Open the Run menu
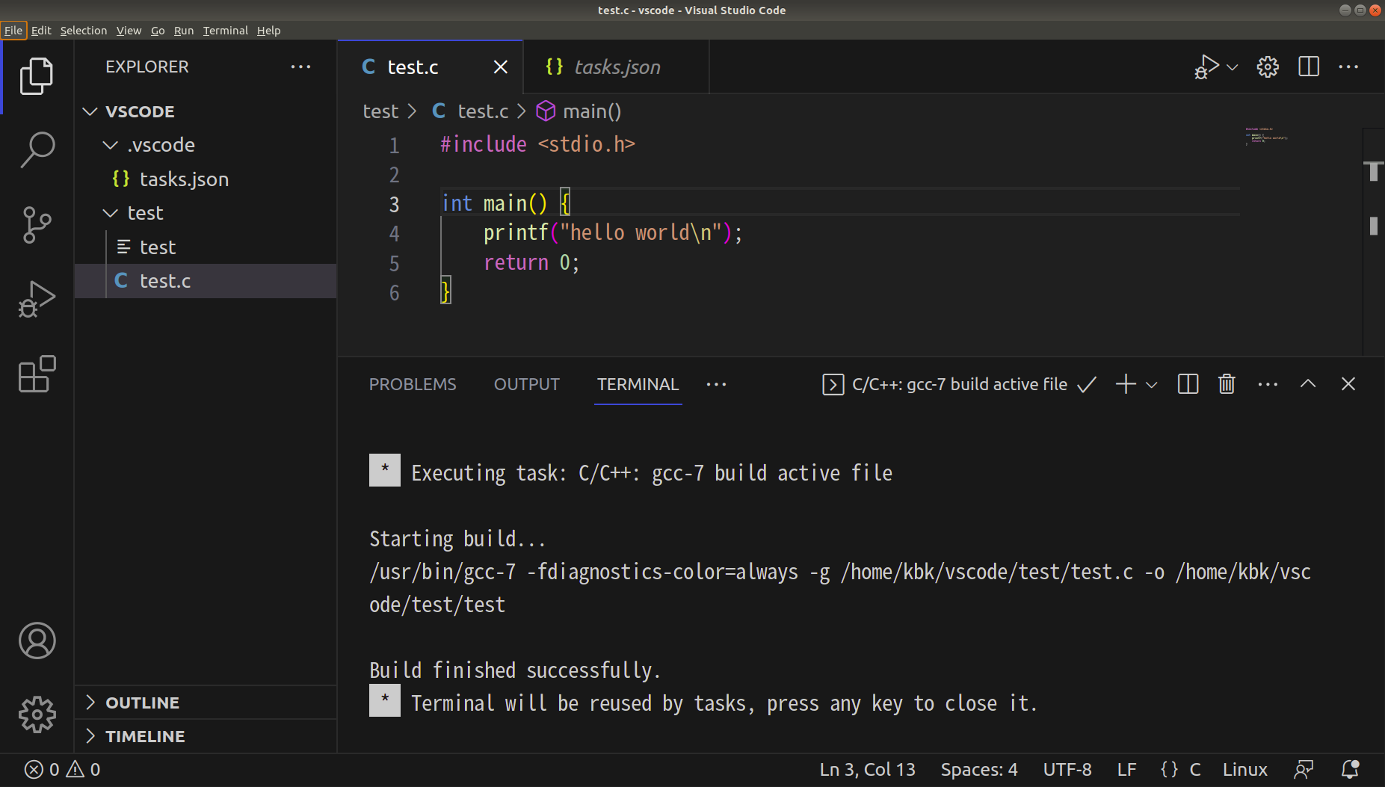1385x787 pixels. tap(184, 31)
